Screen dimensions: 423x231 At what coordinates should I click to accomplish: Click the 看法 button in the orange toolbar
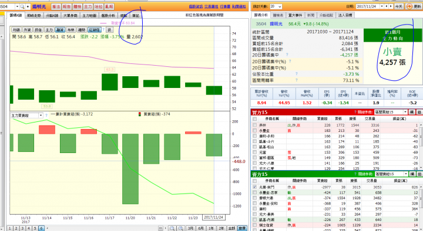tap(56, 6)
